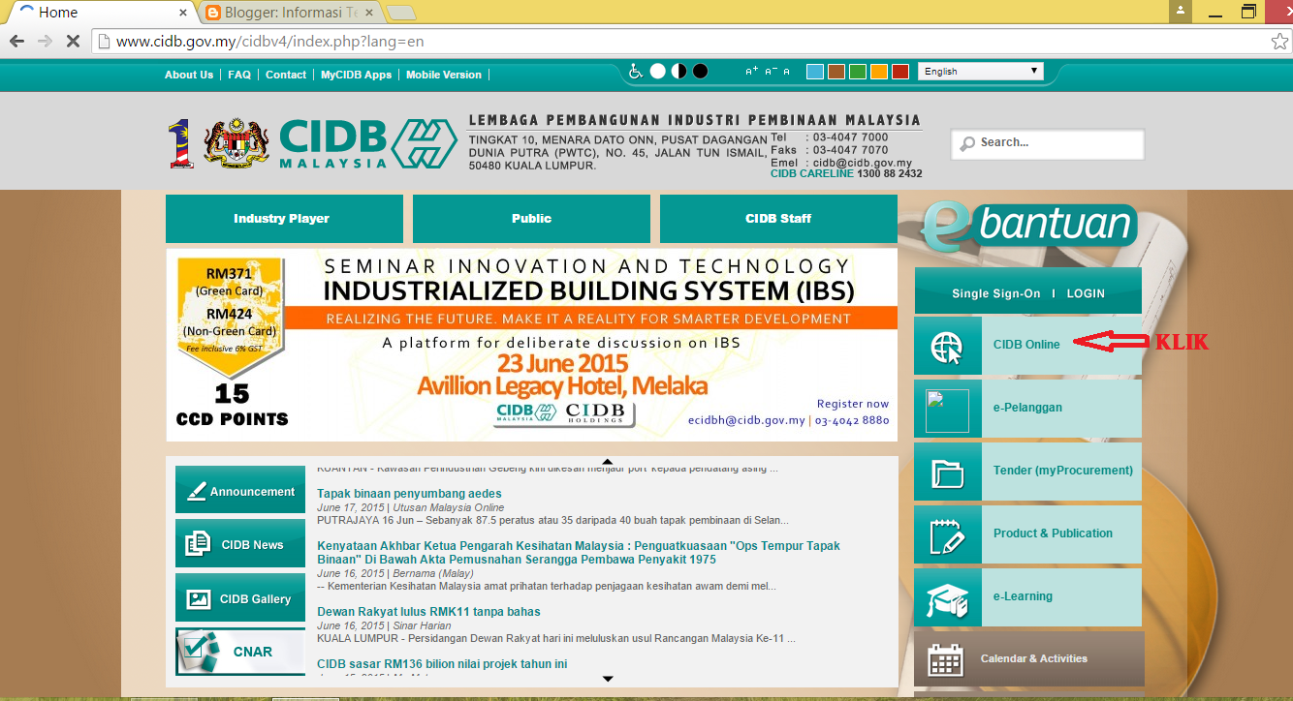
Task: Click the wheelchair accessibility icon
Action: 637,71
